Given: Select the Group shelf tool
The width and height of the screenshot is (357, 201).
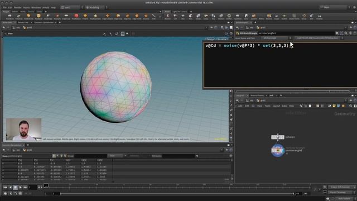Looking at the screenshot, I should coord(303,17).
